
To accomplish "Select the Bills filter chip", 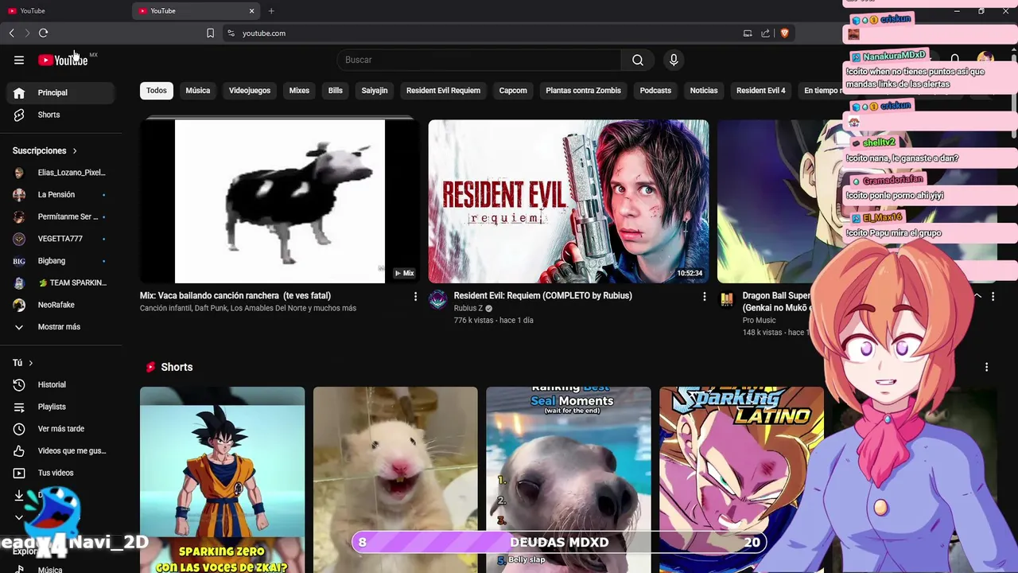I will coord(336,91).
